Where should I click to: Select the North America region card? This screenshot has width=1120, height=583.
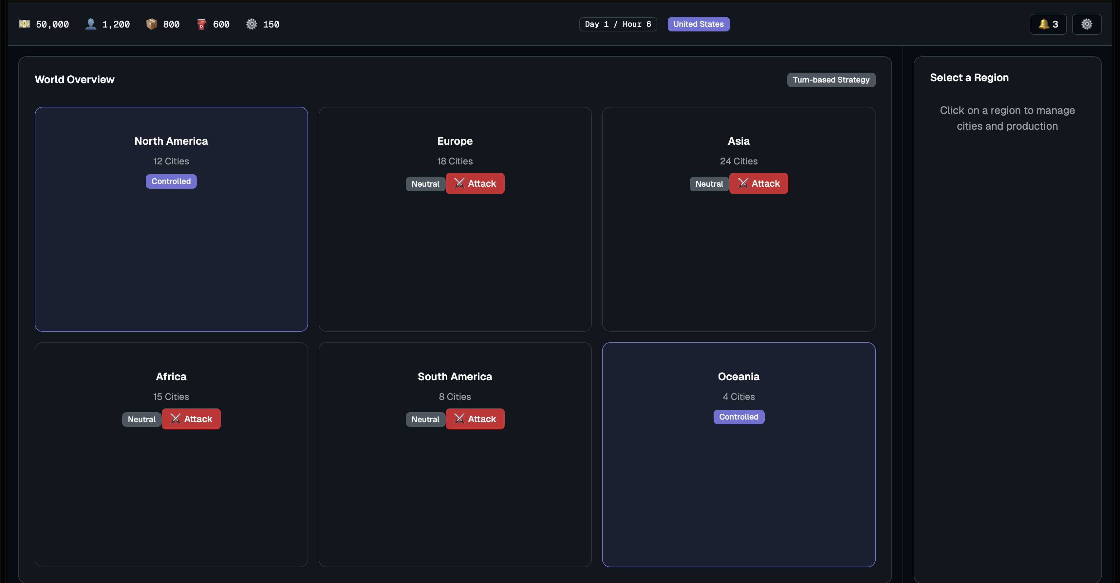(x=171, y=219)
